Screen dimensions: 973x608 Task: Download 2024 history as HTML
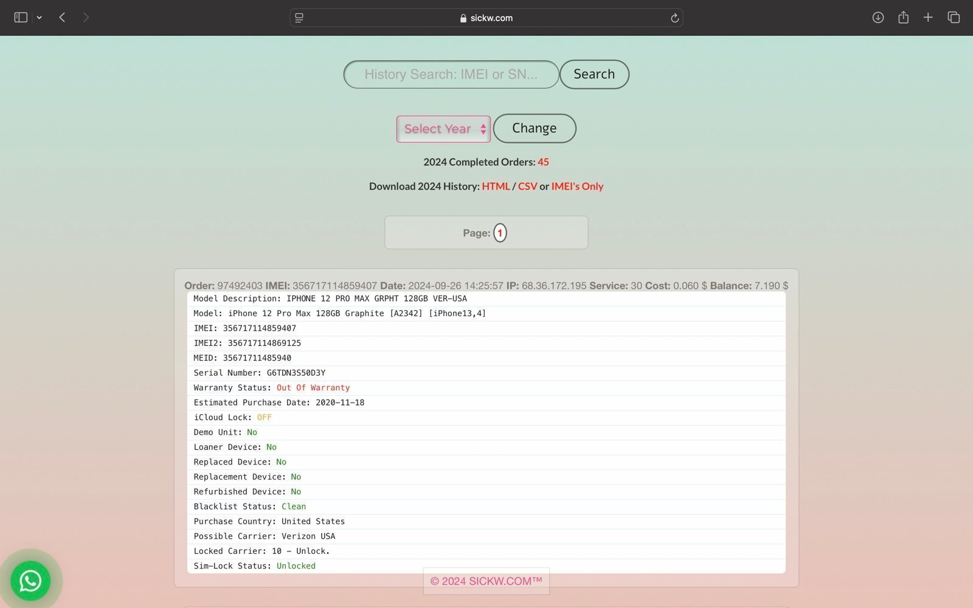pyautogui.click(x=496, y=186)
